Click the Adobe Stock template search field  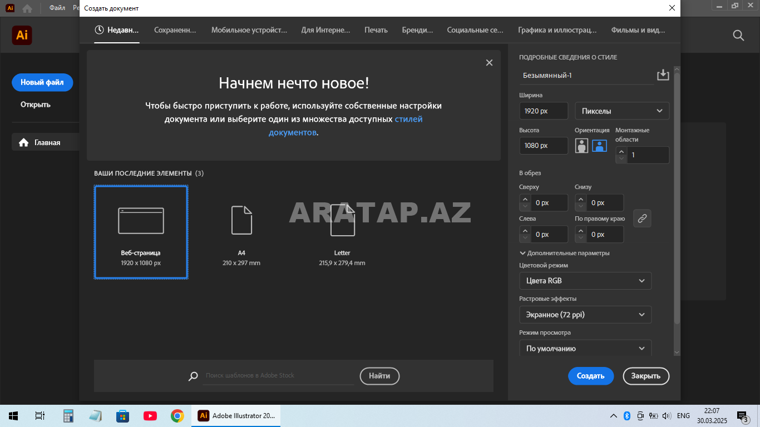pos(278,376)
